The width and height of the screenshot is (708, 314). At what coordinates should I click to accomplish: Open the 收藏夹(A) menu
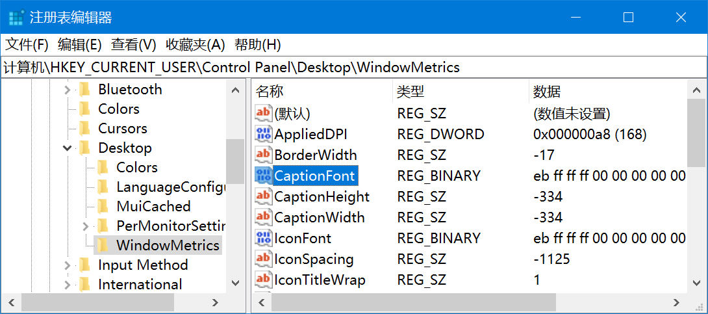coord(195,45)
